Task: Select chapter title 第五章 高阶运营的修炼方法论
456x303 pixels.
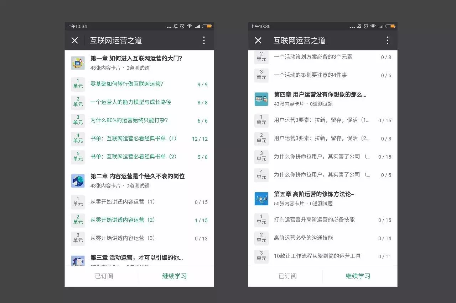Action: click(314, 194)
